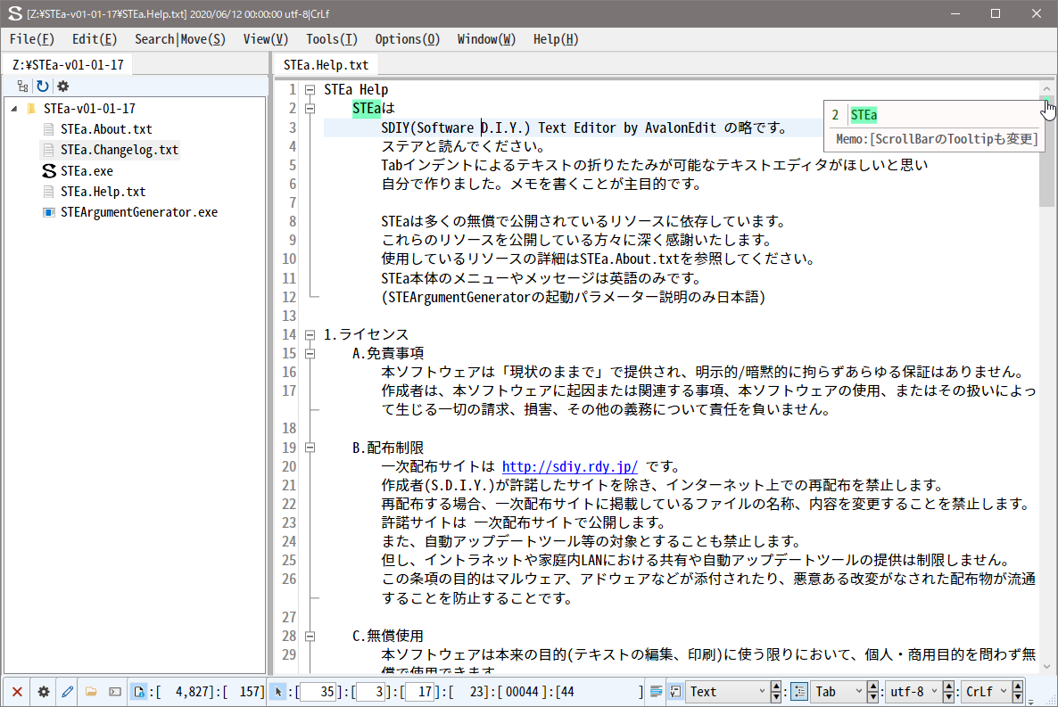Open the sidebar gear settings
This screenshot has width=1058, height=707.
pyautogui.click(x=62, y=86)
